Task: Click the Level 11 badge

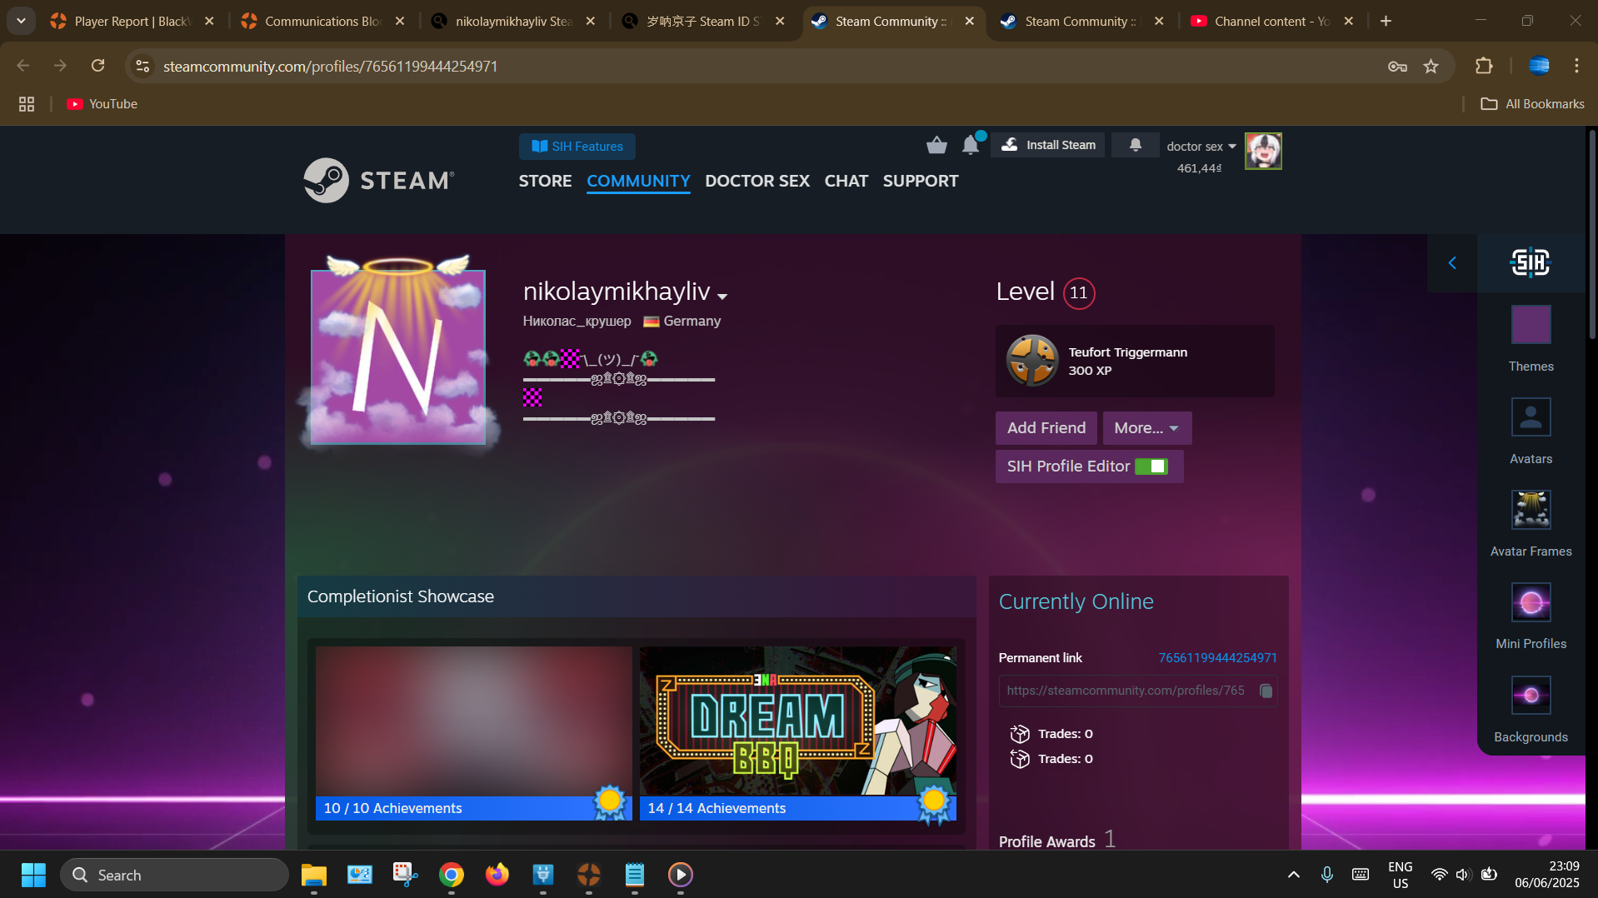Action: pyautogui.click(x=1078, y=293)
